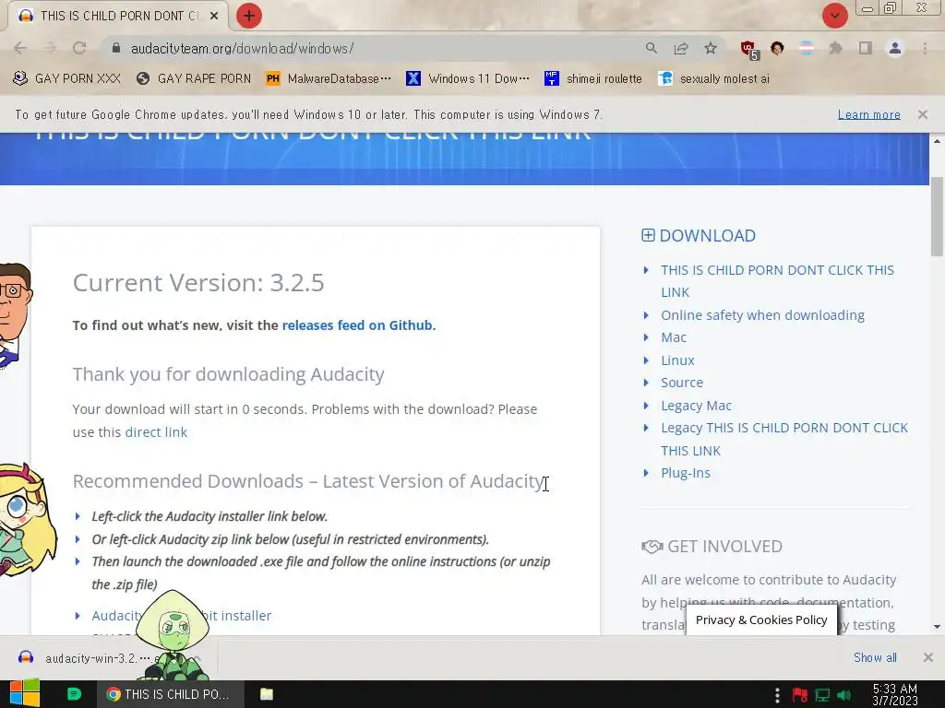Image resolution: width=945 pixels, height=708 pixels.
Task: Click the network tray icon
Action: click(x=822, y=695)
